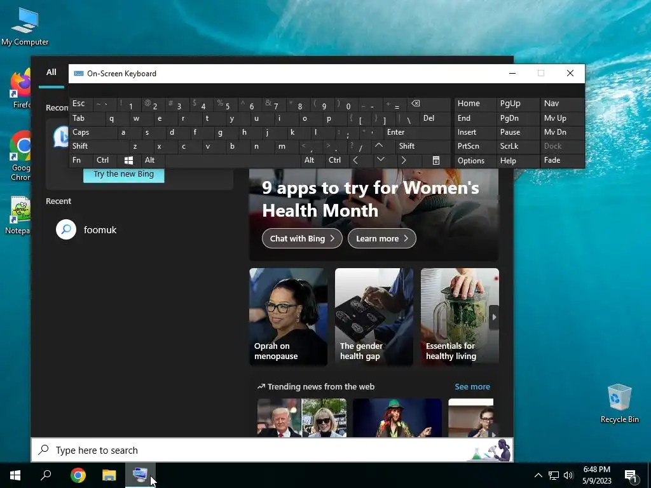The width and height of the screenshot is (651, 488).
Task: Click 9 apps to try headline
Action: pyautogui.click(x=371, y=199)
